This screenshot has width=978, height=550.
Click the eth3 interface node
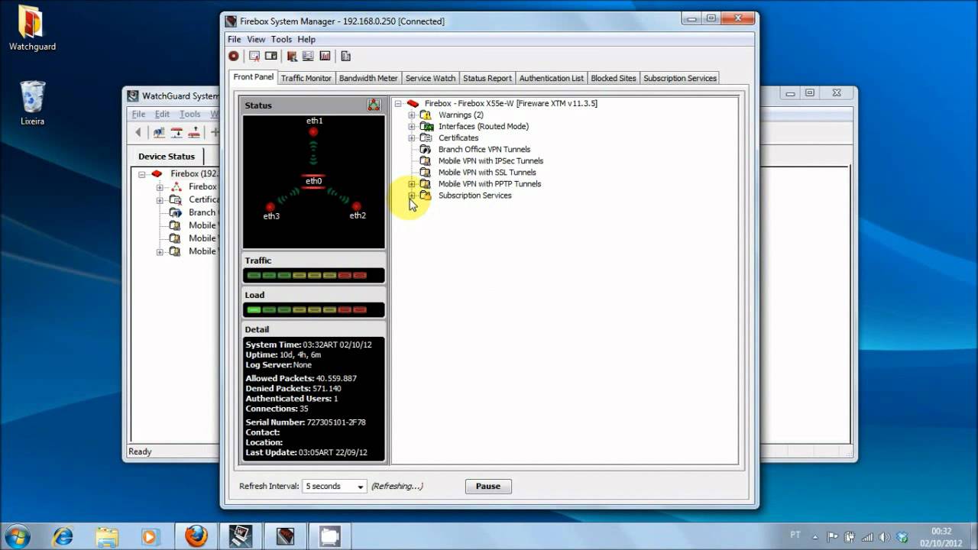[270, 207]
